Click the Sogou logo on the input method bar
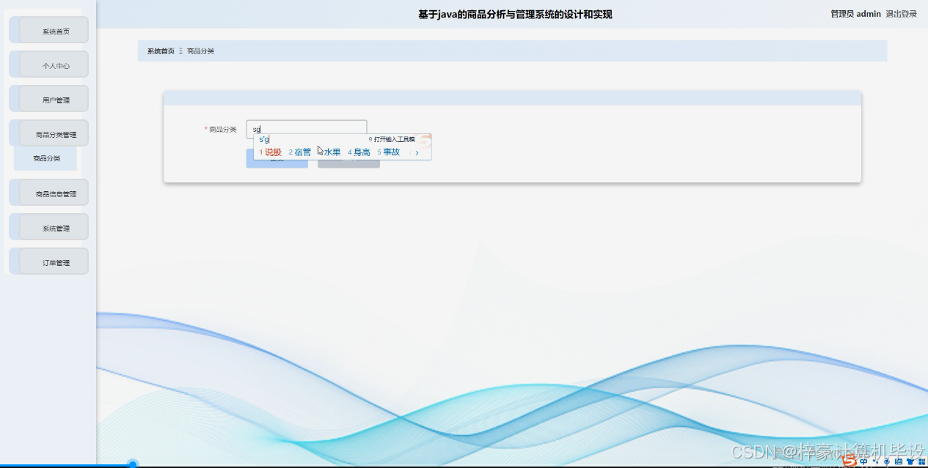This screenshot has height=468, width=928. click(x=849, y=463)
